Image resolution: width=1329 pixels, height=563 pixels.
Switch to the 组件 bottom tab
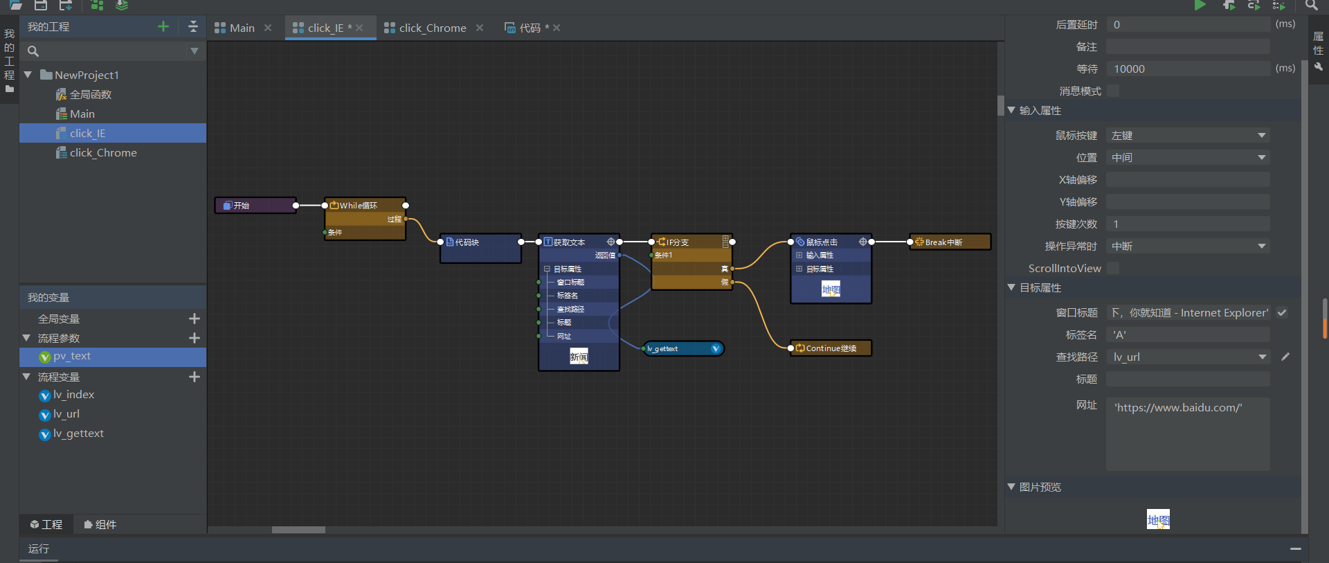point(100,524)
